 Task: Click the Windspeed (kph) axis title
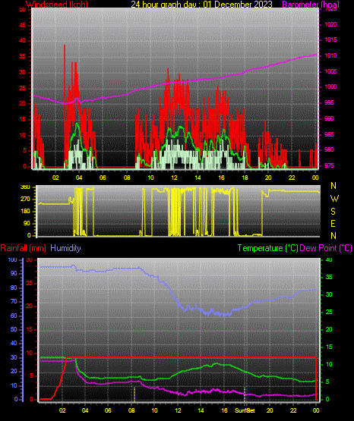point(57,5)
